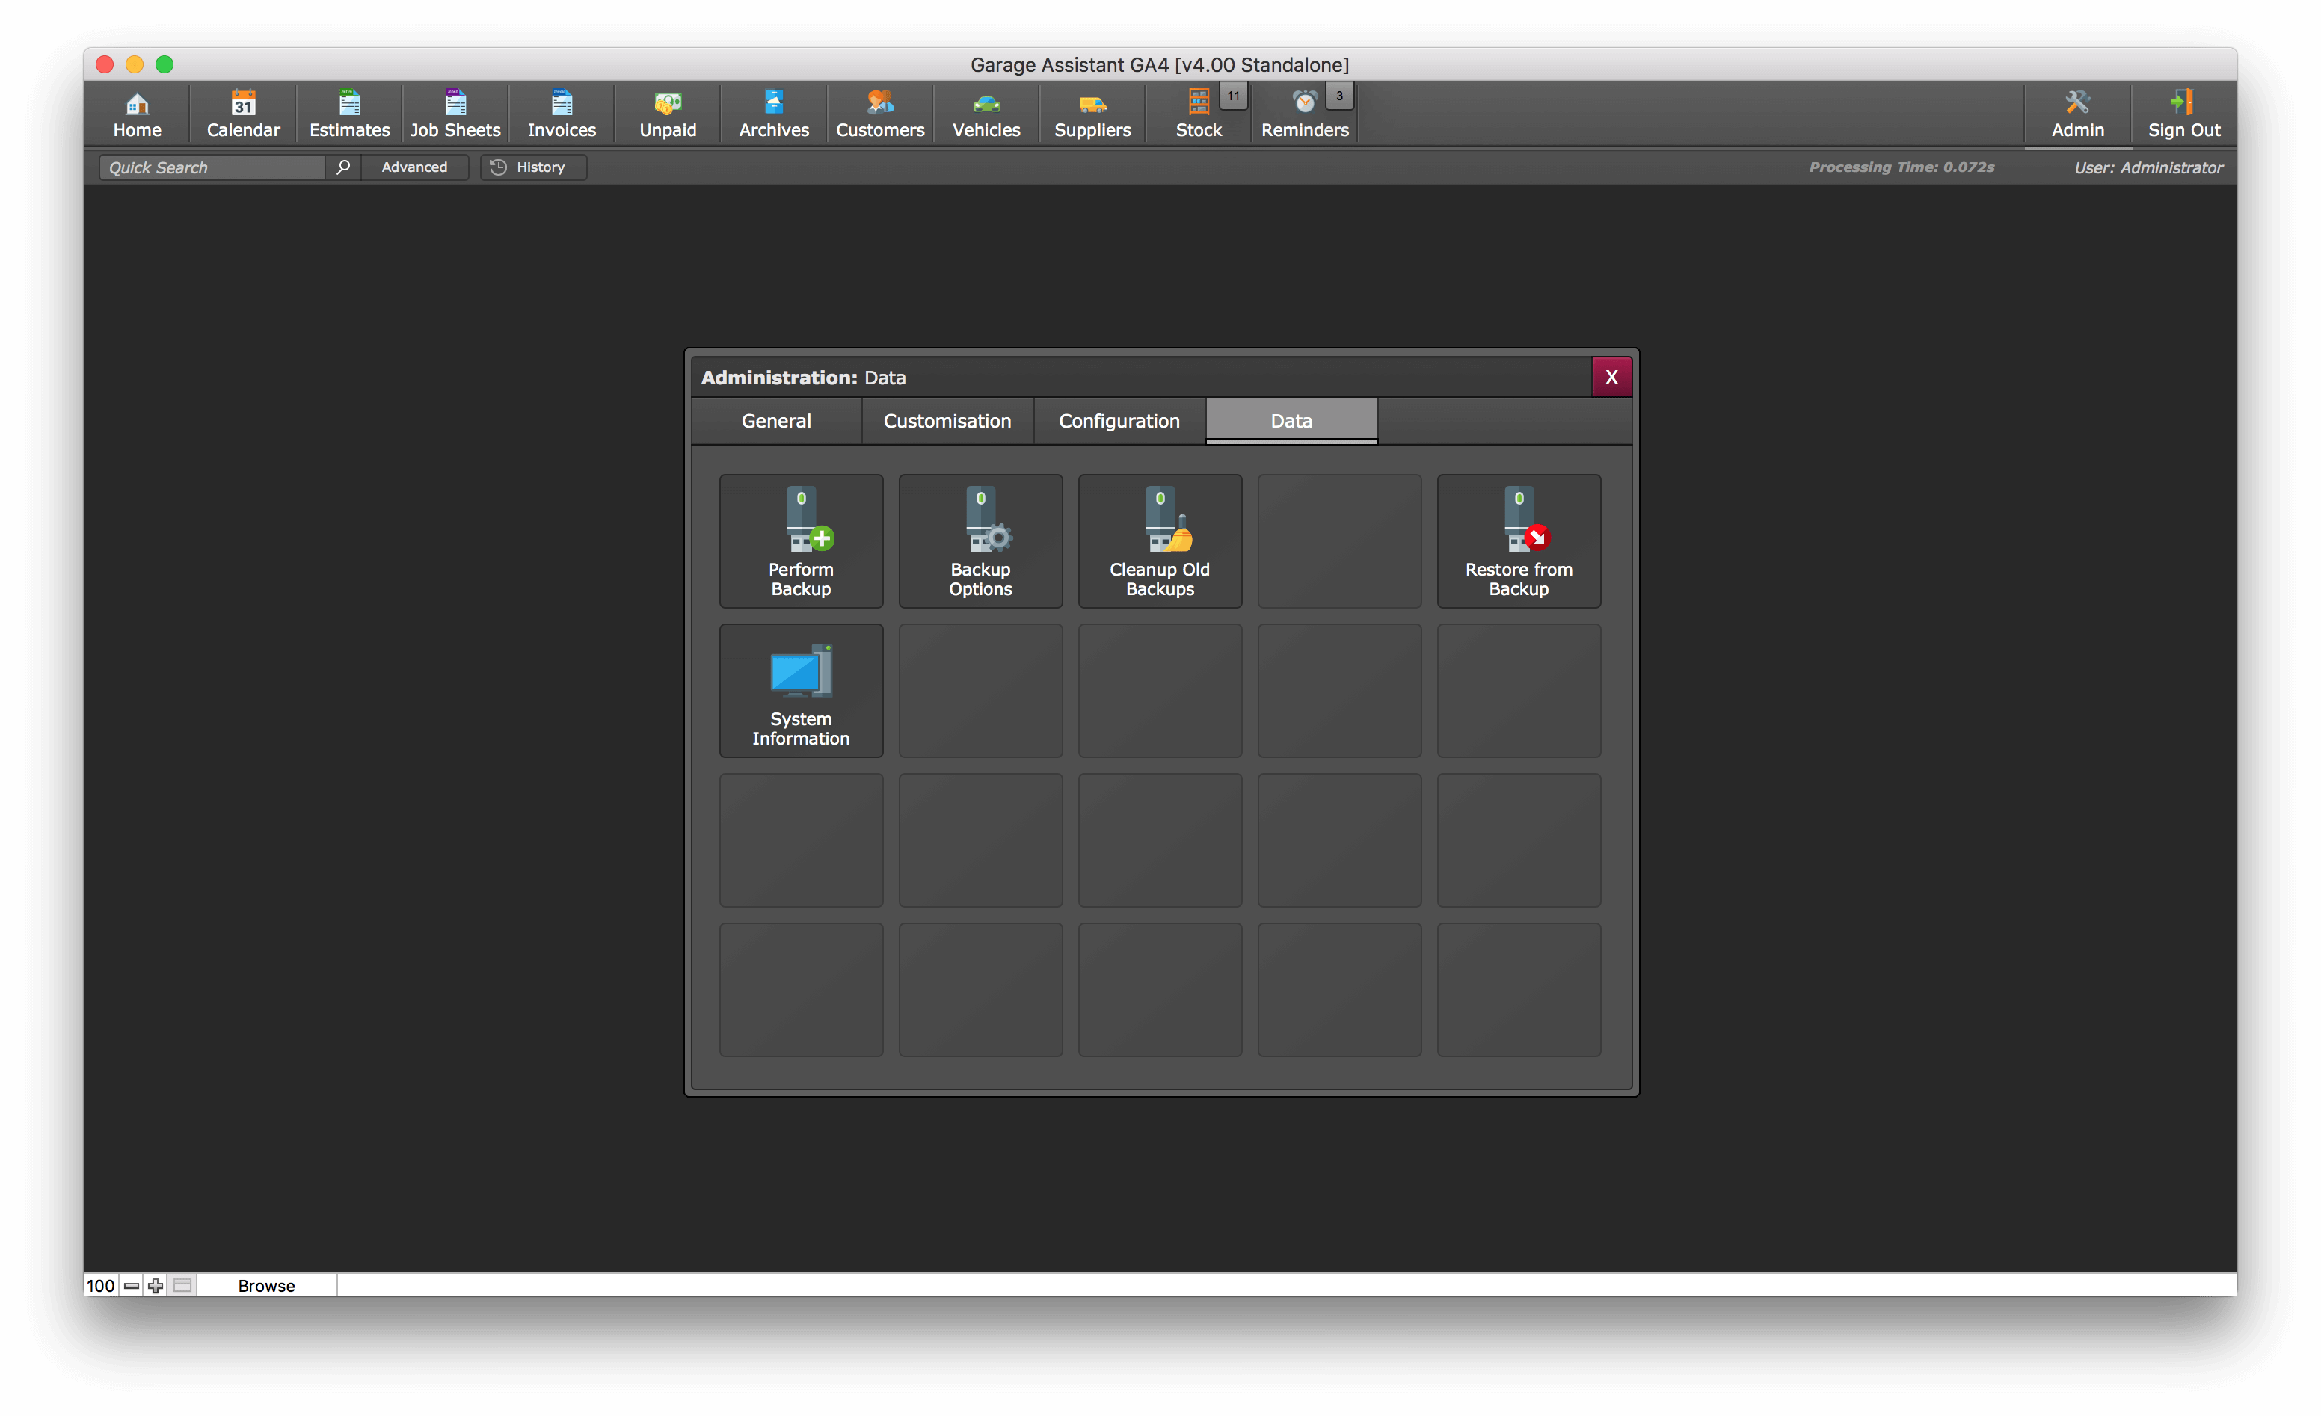The height and width of the screenshot is (1416, 2321).
Task: Switch to the Configuration tab
Action: click(1119, 420)
